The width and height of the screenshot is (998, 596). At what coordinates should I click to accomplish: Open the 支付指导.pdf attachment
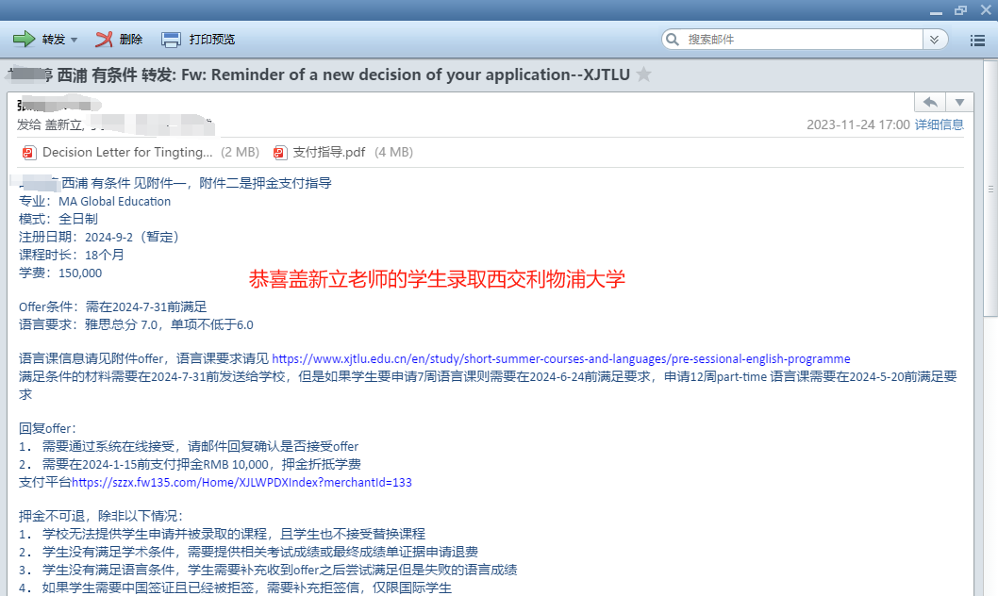pos(328,152)
